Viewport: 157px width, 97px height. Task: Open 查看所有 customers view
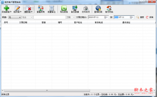(41, 9)
